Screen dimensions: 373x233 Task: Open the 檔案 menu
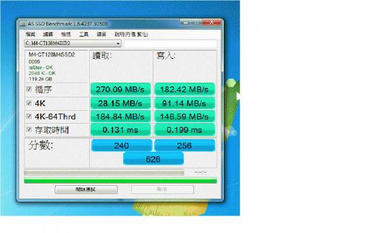(30, 34)
